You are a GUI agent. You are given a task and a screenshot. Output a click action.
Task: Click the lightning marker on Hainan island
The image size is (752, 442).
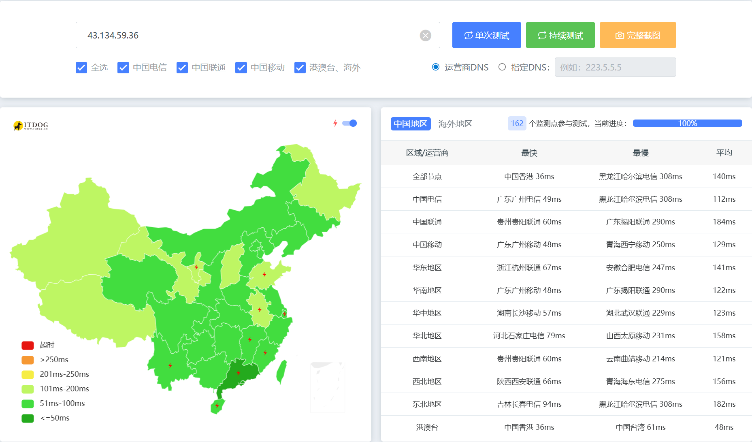(217, 406)
